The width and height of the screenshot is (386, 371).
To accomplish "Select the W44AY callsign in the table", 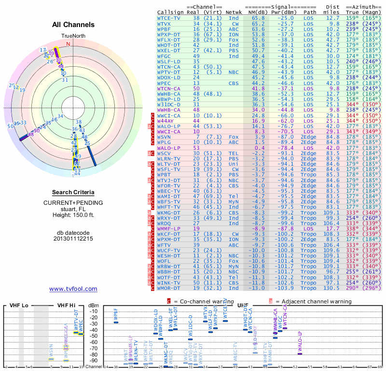I will coord(165,121).
